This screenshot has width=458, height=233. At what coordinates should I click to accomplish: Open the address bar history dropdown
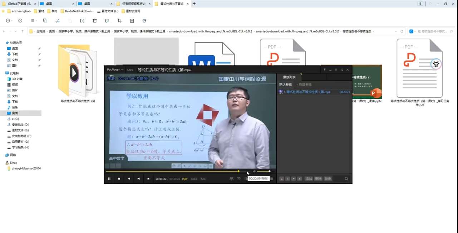(396, 31)
